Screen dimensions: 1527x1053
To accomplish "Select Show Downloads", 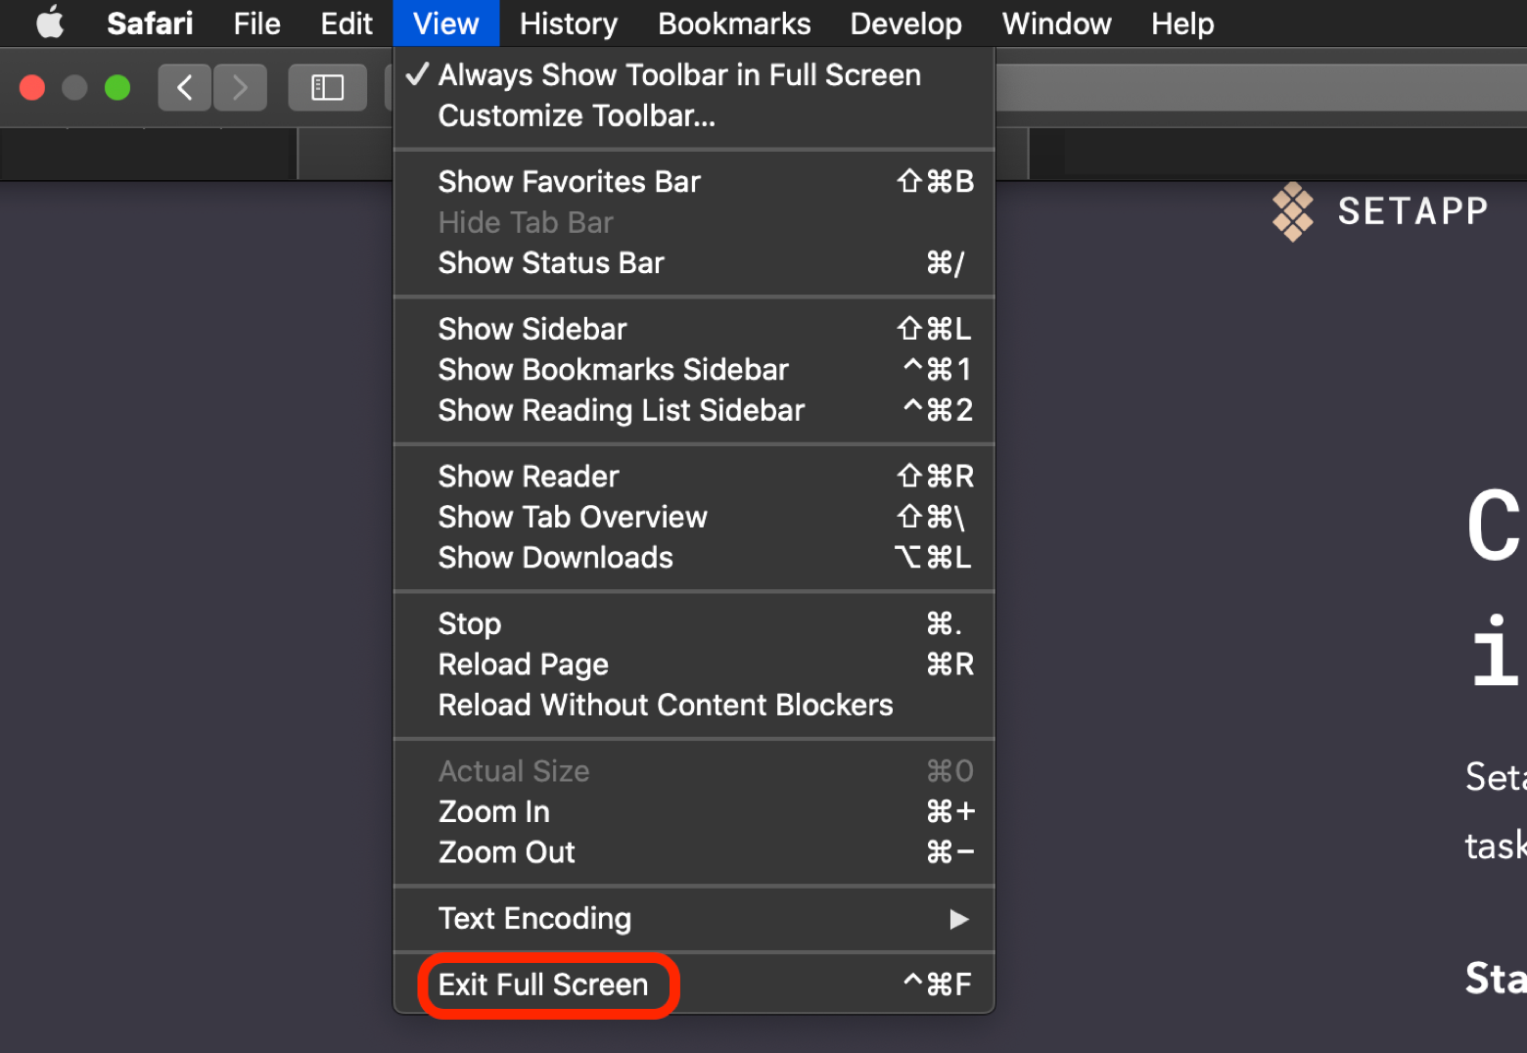I will click(x=555, y=558).
